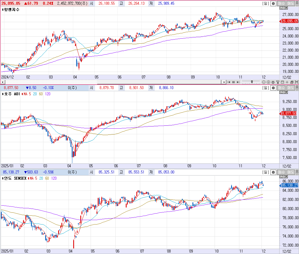Screen dimensions: 299x254
Task: Click the 인도 SENSEX chart title label
Action: point(15,178)
